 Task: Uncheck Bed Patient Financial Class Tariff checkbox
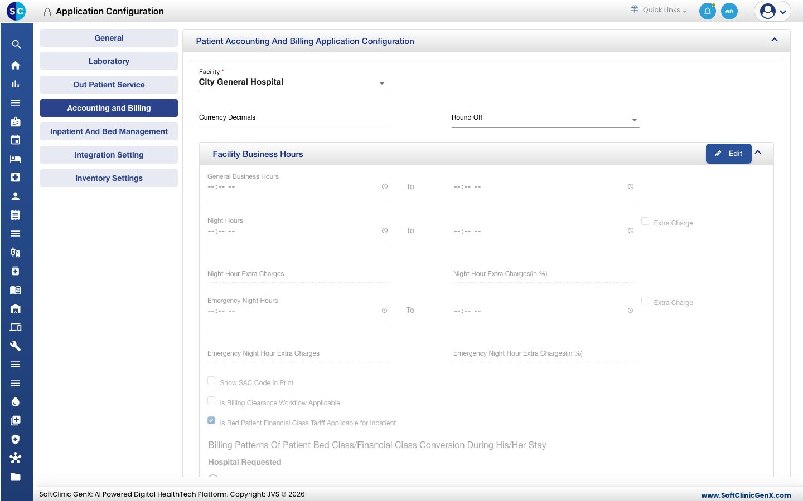211,420
